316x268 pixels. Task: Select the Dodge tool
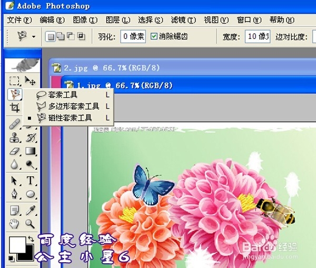[30, 164]
